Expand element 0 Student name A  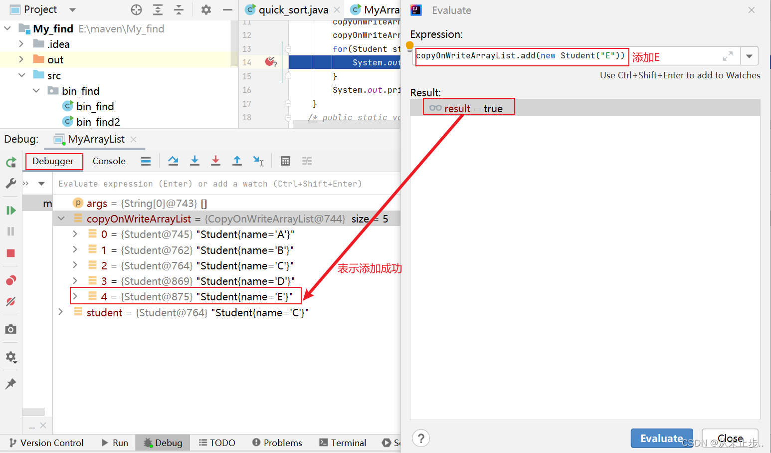coord(75,234)
